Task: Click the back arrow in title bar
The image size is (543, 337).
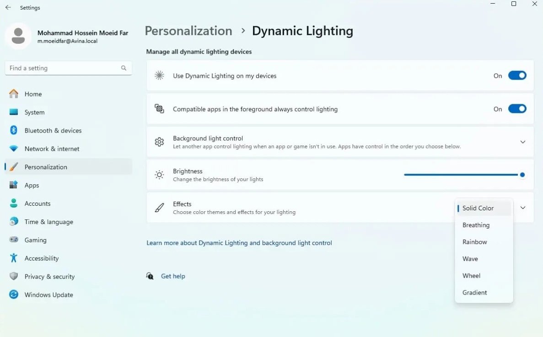Action: (x=8, y=8)
